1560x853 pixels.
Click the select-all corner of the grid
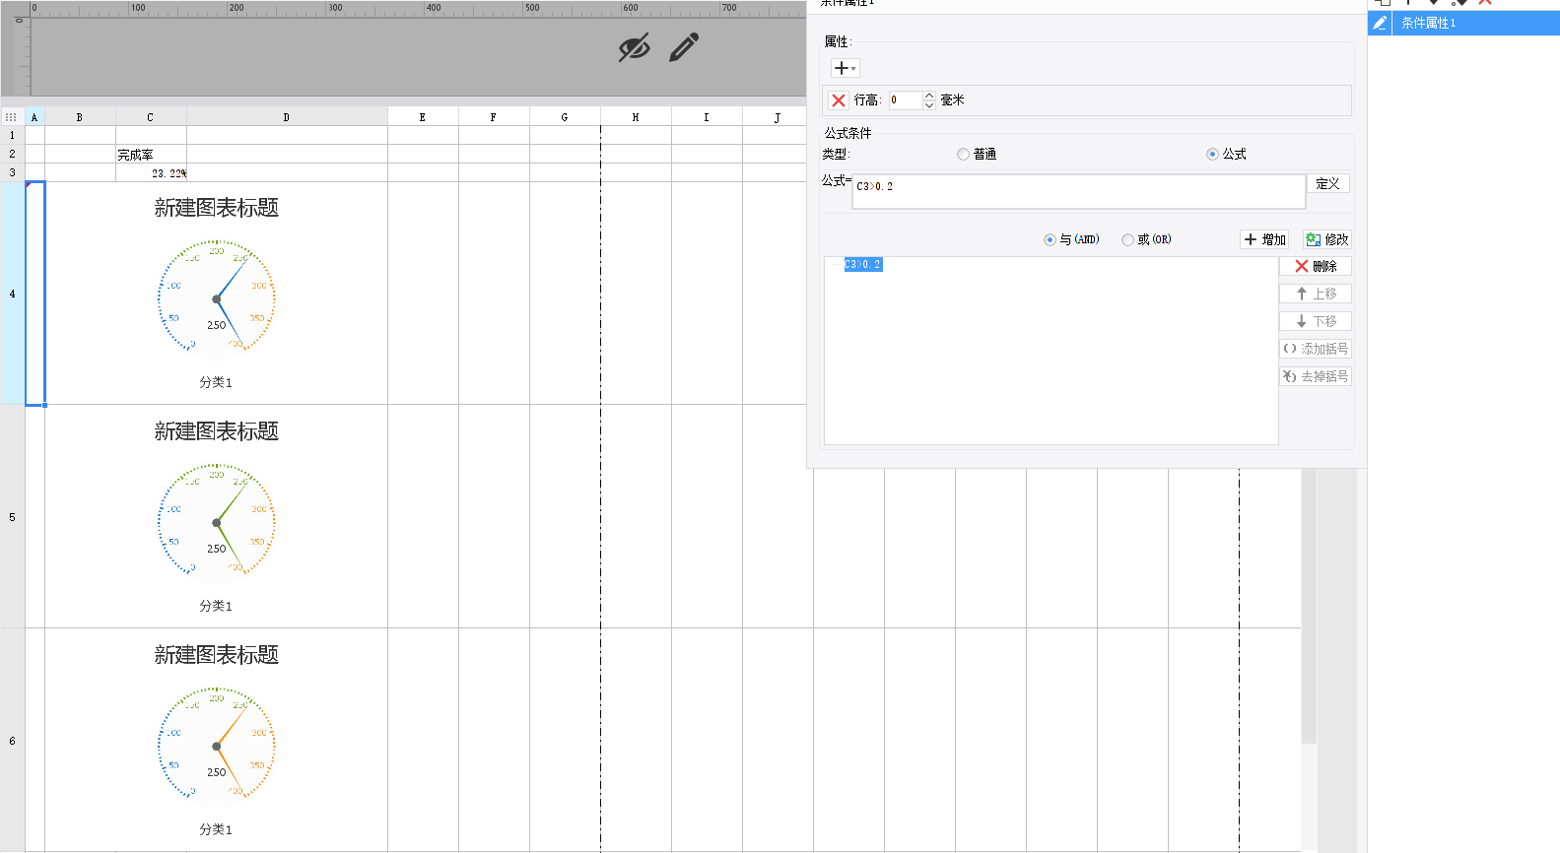pos(12,116)
